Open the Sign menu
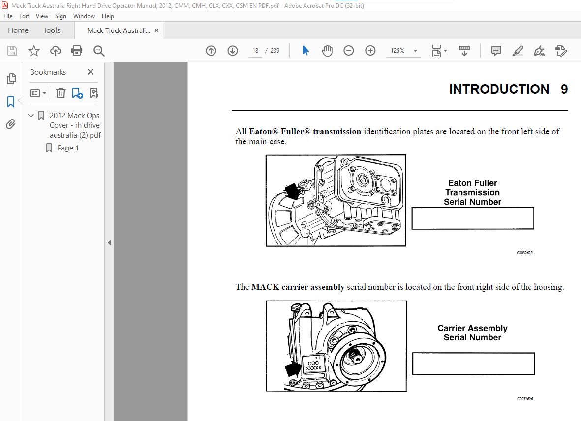Image resolution: width=581 pixels, height=421 pixels. click(x=61, y=16)
